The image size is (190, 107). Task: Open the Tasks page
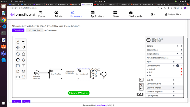tap(116, 14)
